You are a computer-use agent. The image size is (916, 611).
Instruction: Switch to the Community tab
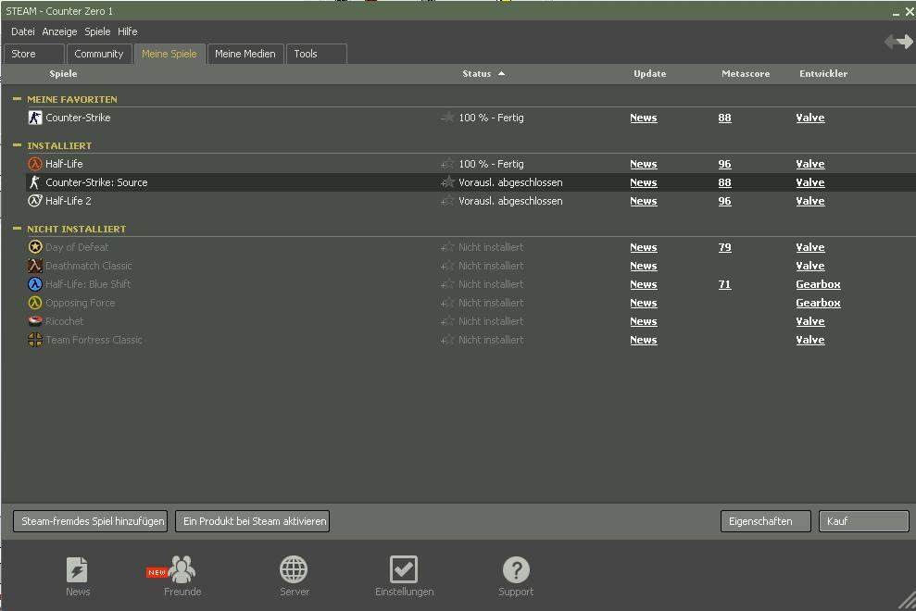pyautogui.click(x=99, y=54)
